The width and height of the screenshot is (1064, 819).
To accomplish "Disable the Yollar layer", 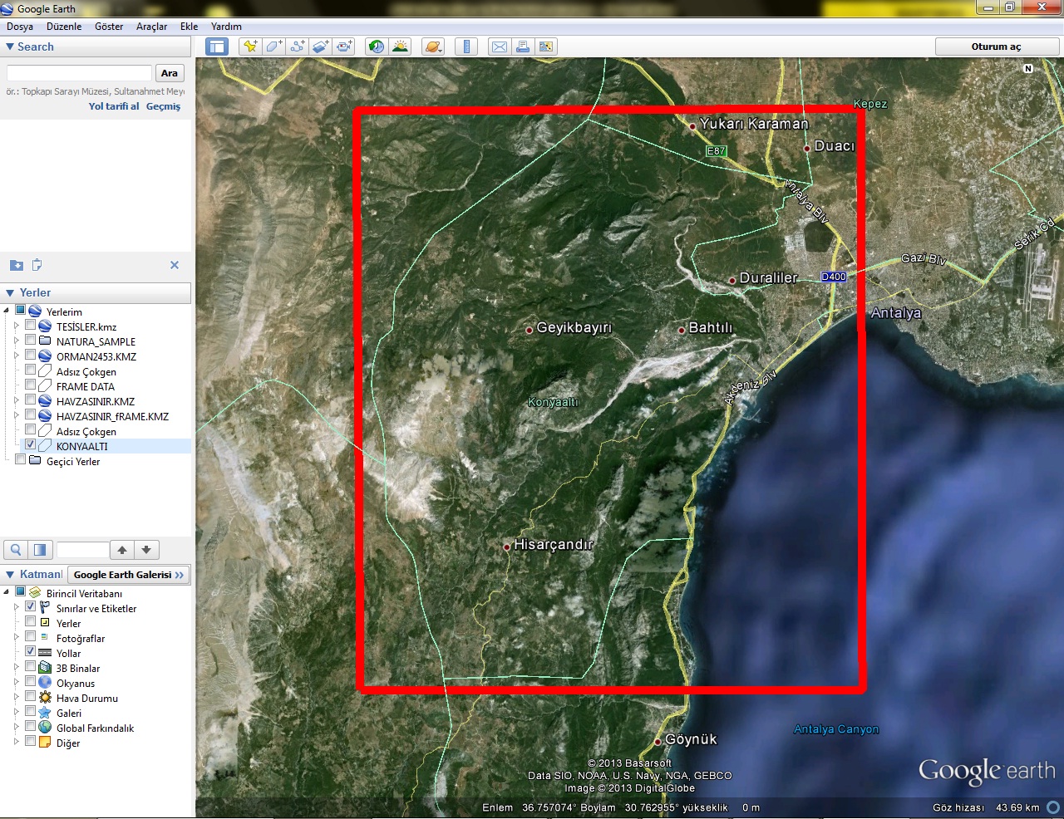I will [x=31, y=653].
